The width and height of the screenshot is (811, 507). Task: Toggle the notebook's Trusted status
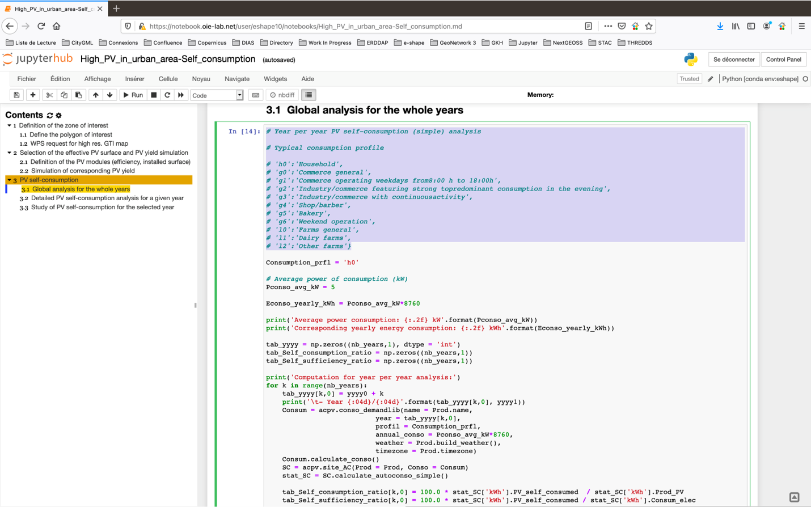(689, 79)
